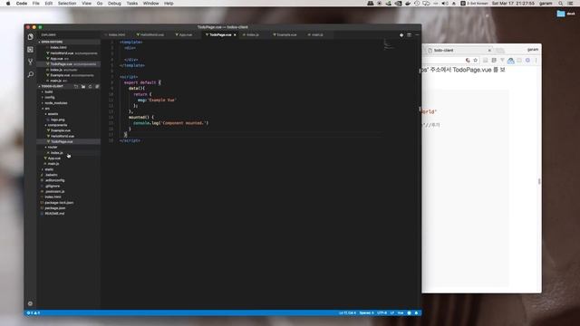Expand the static folder
This screenshot has height=326, width=580.
click(x=49, y=169)
